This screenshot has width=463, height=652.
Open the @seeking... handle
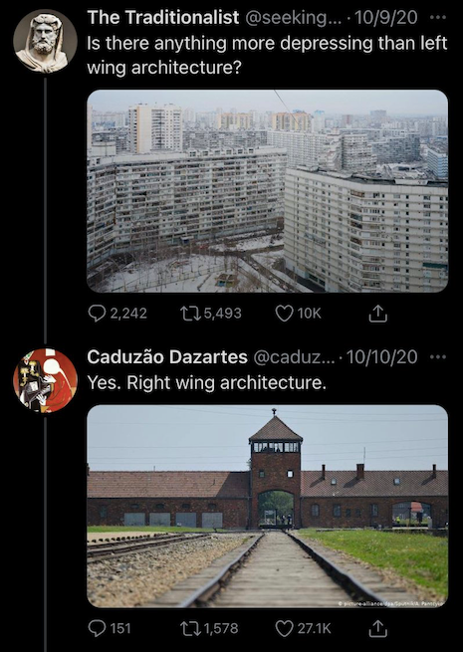click(x=293, y=18)
